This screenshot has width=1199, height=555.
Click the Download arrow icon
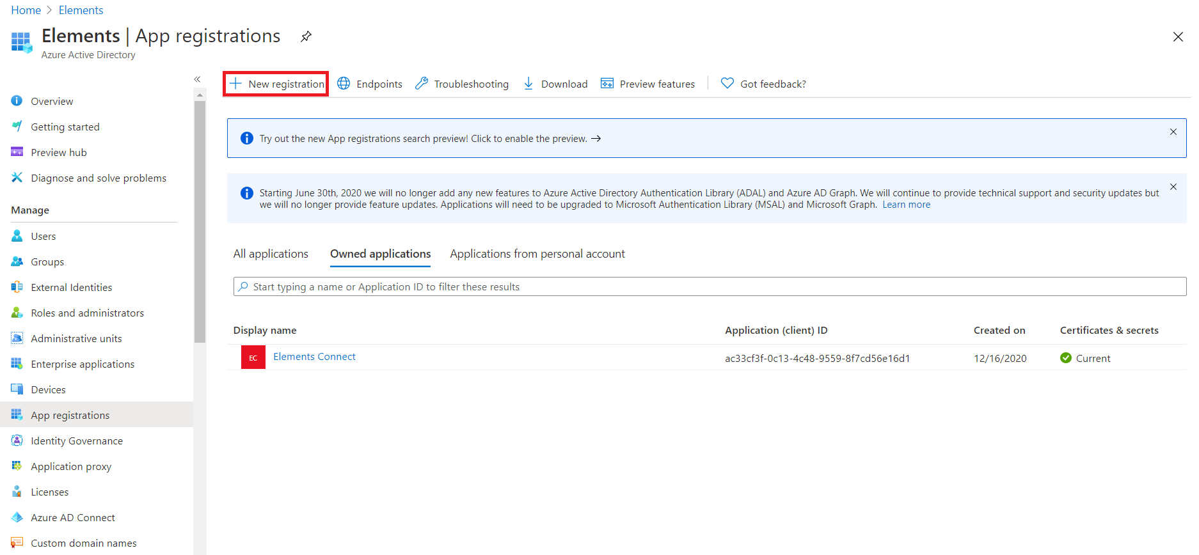click(528, 84)
